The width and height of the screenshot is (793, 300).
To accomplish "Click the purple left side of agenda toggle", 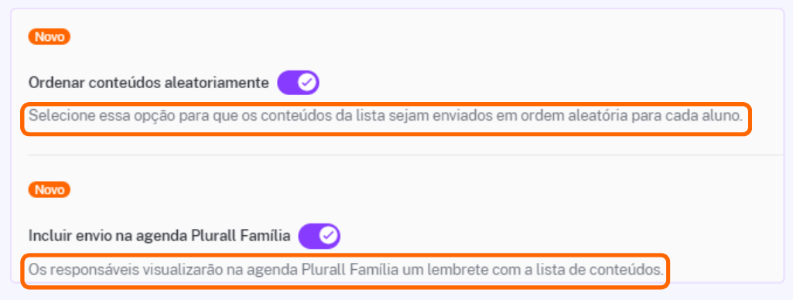I will [309, 236].
